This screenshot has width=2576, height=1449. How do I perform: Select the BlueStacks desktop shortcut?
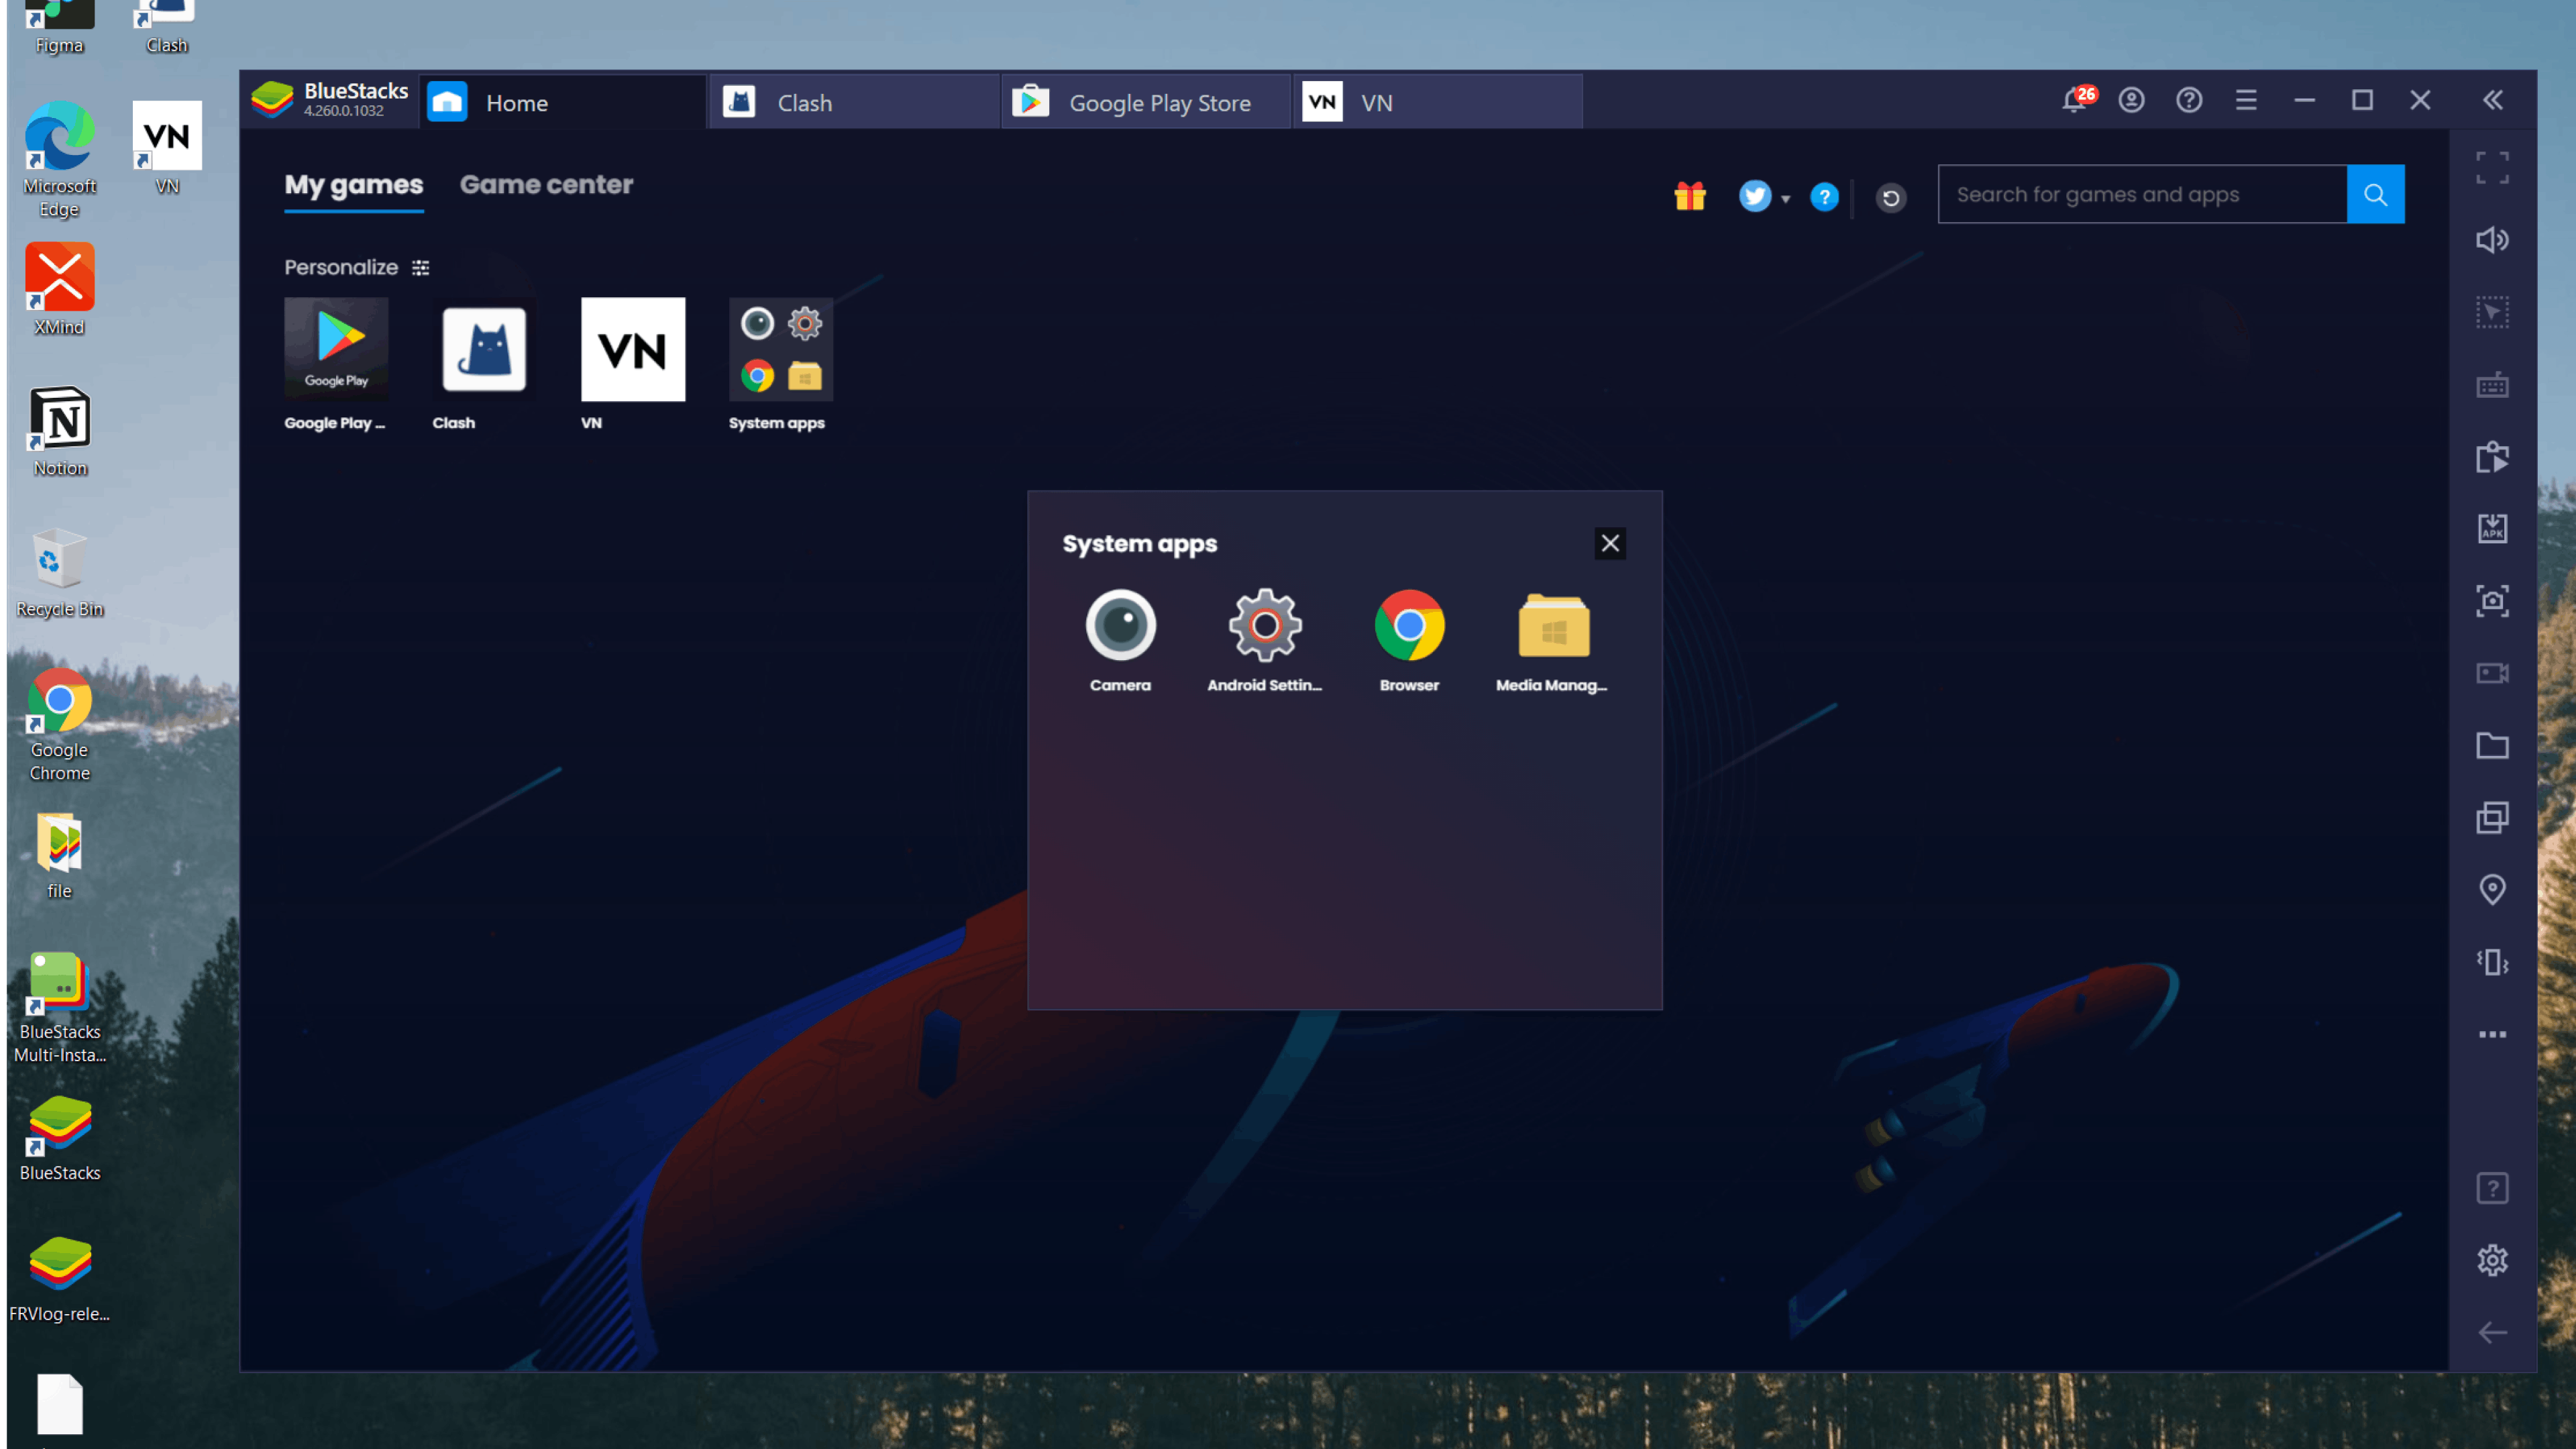(60, 1137)
